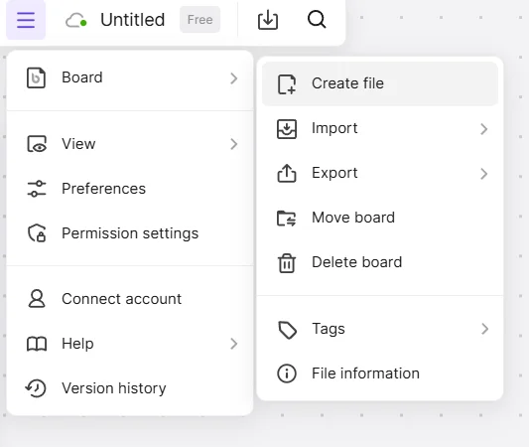Choose Connect account menu item
The width and height of the screenshot is (529, 447).
coord(130,299)
